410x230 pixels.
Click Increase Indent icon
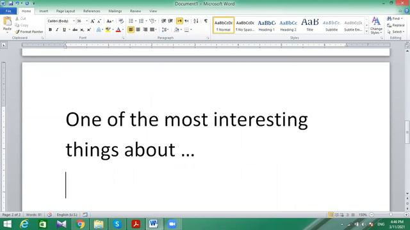[170, 21]
